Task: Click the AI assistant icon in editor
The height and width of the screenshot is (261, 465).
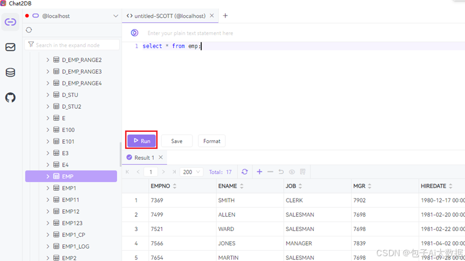Action: point(134,33)
